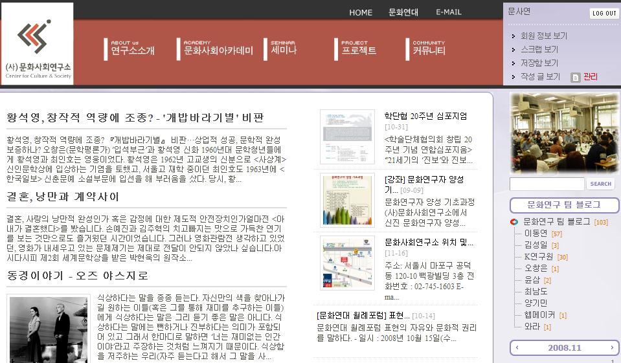This screenshot has width=621, height=363.
Task: Open the 관리 document icon
Action: (x=576, y=78)
